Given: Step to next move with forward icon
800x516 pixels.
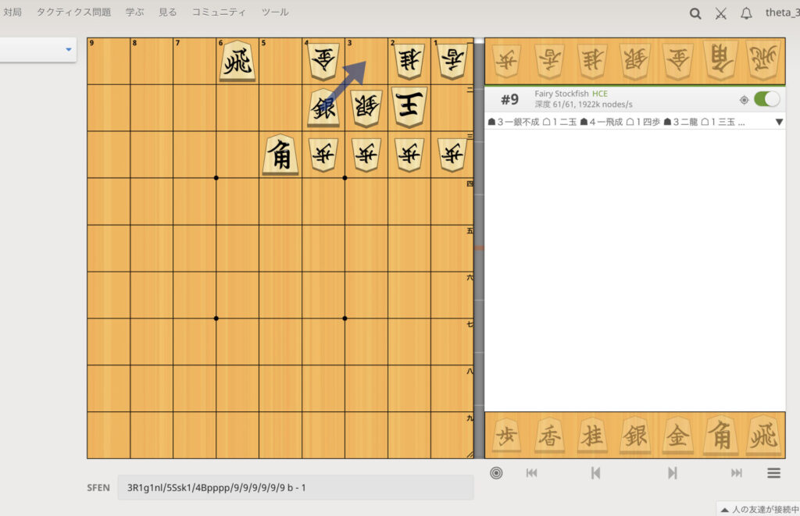Looking at the screenshot, I should tap(672, 472).
